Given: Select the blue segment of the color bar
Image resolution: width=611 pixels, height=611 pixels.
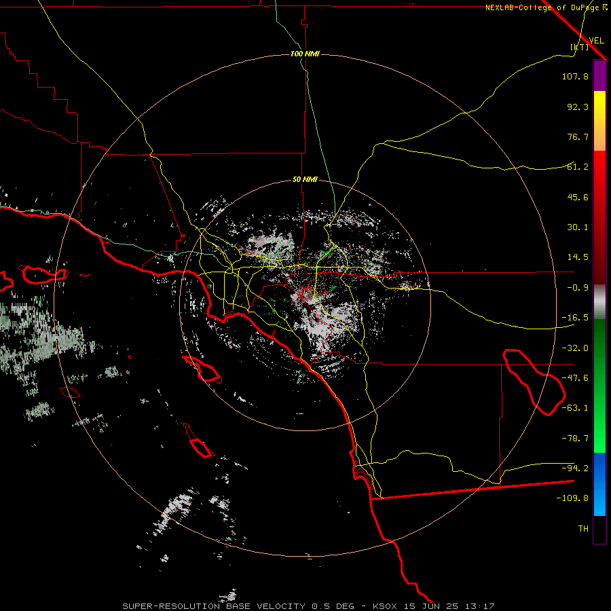Looking at the screenshot, I should pyautogui.click(x=599, y=484).
